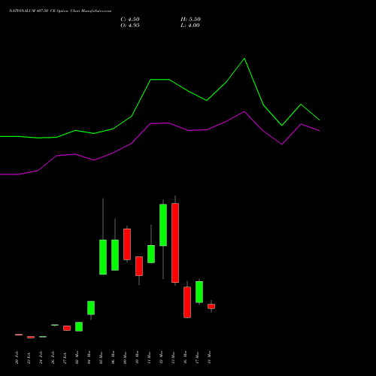Click the 09 Mar date label
This screenshot has width=376, height=376.
point(125,358)
